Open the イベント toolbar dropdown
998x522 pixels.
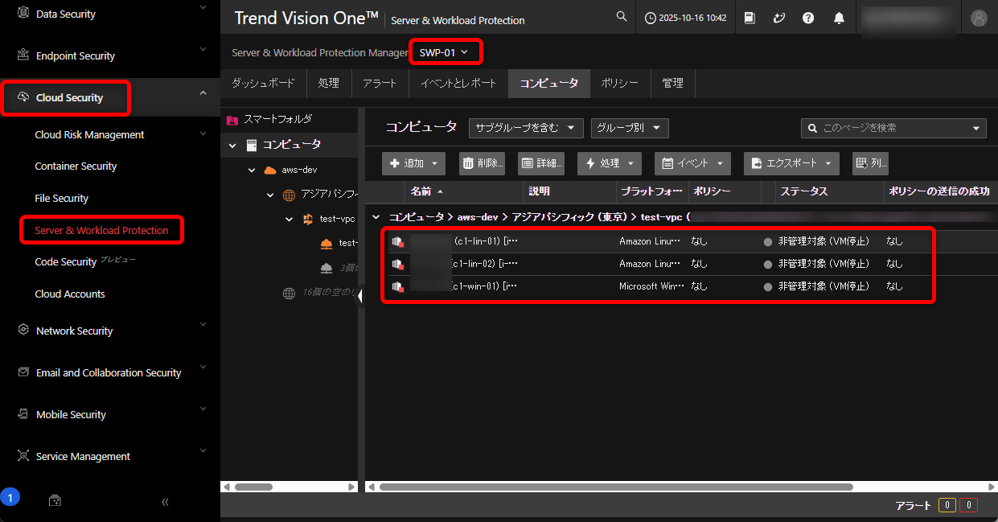[x=692, y=163]
